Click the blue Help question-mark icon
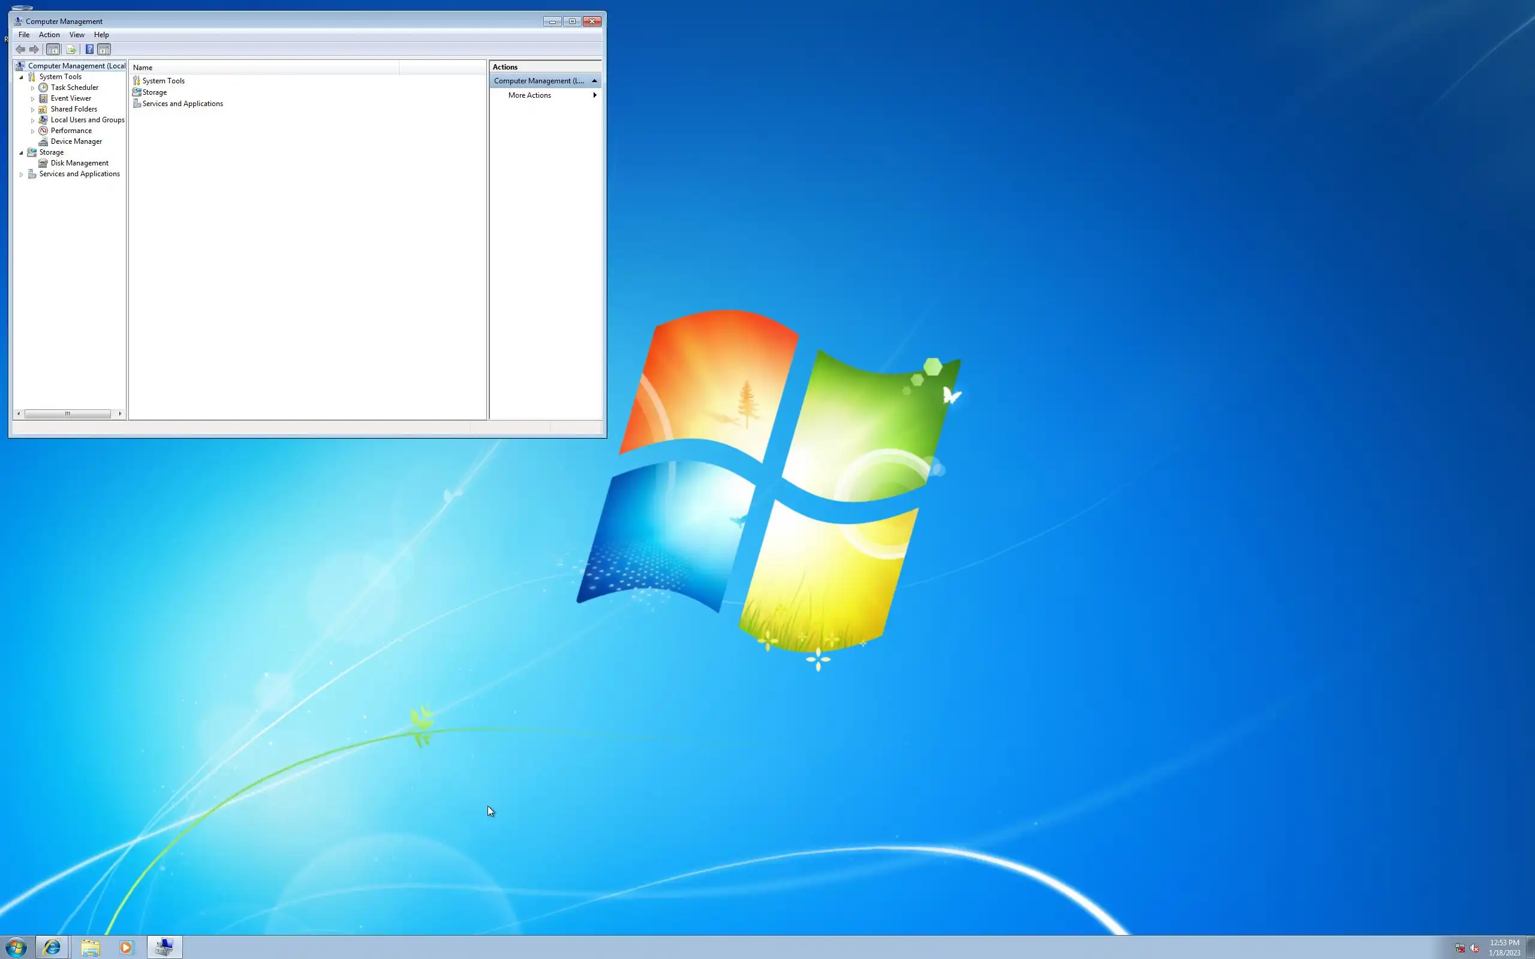The height and width of the screenshot is (959, 1535). [x=89, y=50]
